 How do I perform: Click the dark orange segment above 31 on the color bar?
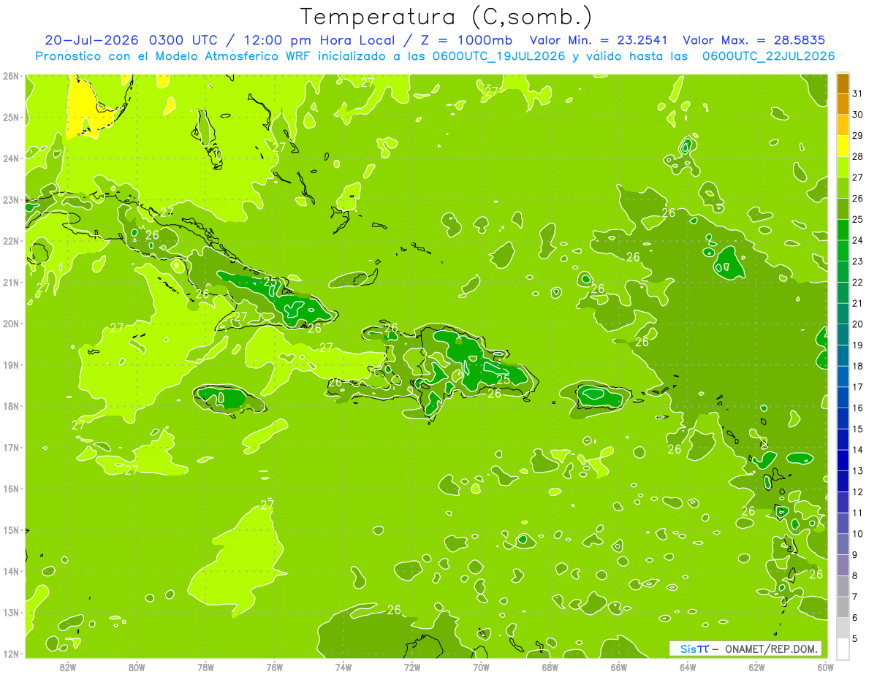pos(843,83)
